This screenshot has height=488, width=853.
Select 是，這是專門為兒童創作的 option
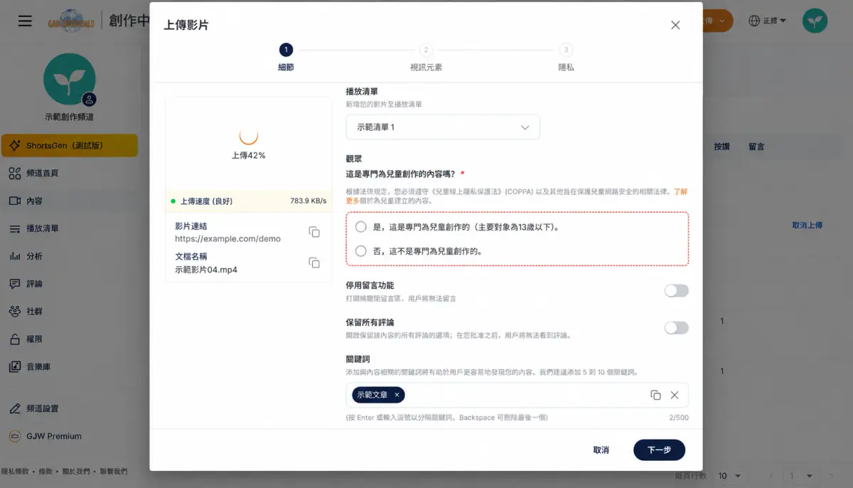(x=361, y=227)
